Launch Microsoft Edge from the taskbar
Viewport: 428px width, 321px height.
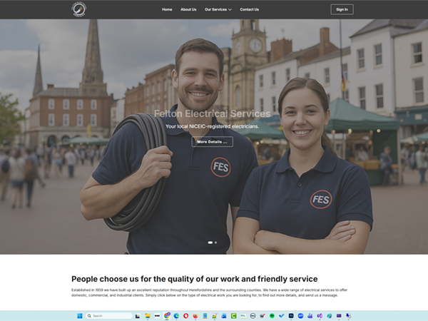click(176, 316)
